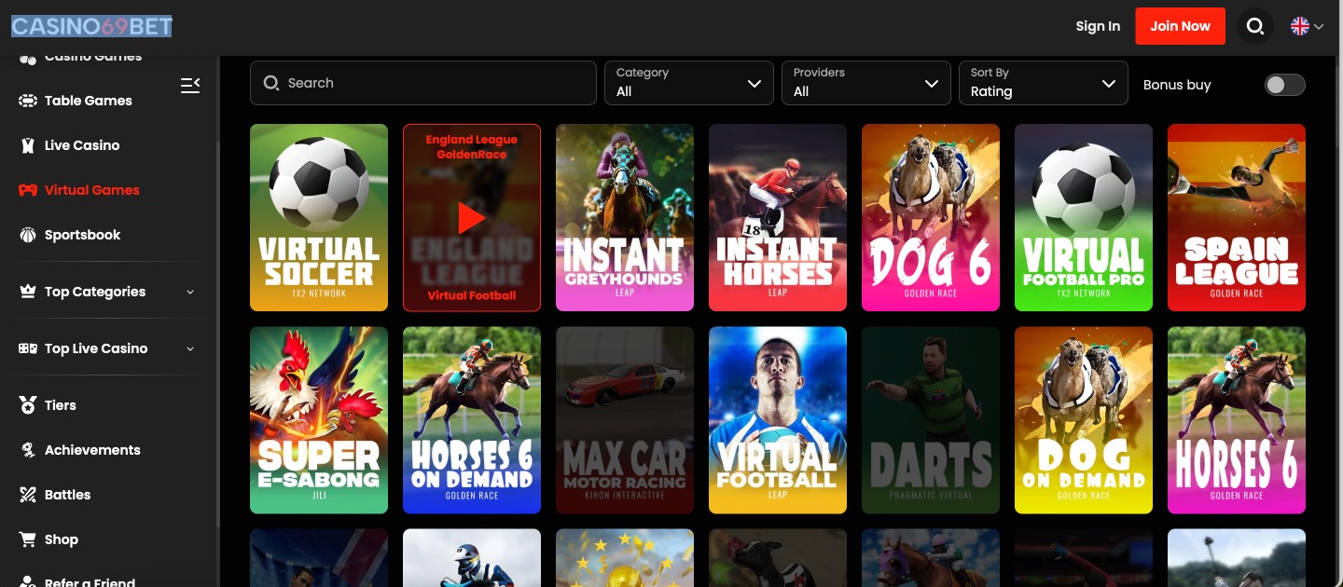This screenshot has width=1343, height=587.
Task: Click the Sign In link
Action: (1098, 26)
